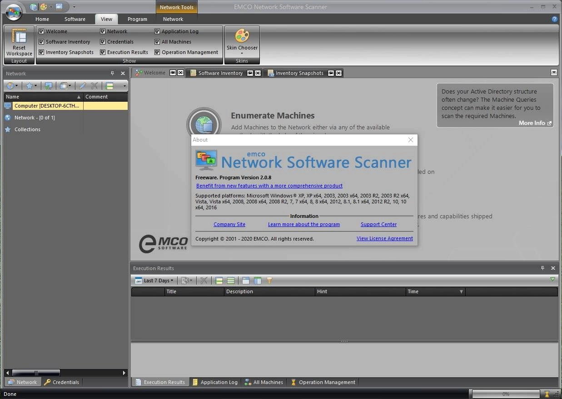This screenshot has height=399, width=562.
Task: Click the globe icon in quick access toolbar
Action: 34,7
